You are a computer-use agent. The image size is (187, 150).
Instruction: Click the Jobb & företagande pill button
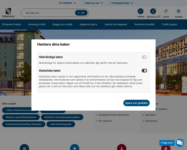[x=61, y=124]
